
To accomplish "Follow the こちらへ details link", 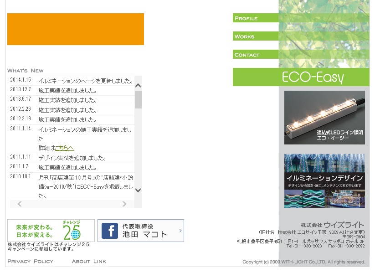I will (x=64, y=148).
